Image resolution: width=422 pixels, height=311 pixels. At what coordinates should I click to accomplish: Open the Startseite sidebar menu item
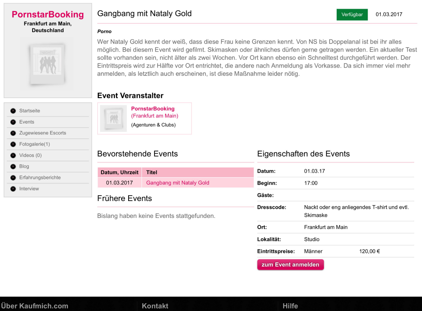30,111
